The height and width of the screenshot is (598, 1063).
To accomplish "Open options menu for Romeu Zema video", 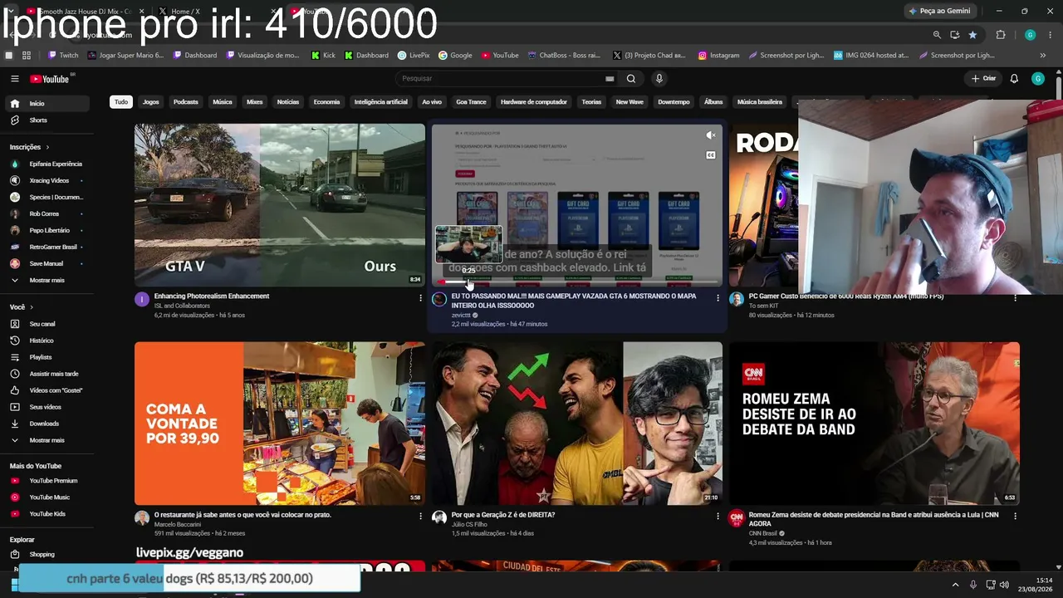I will click(1015, 516).
